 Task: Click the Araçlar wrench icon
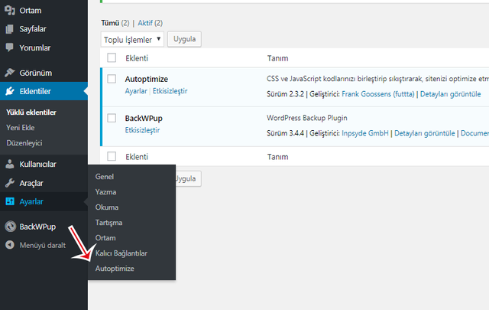[10, 183]
